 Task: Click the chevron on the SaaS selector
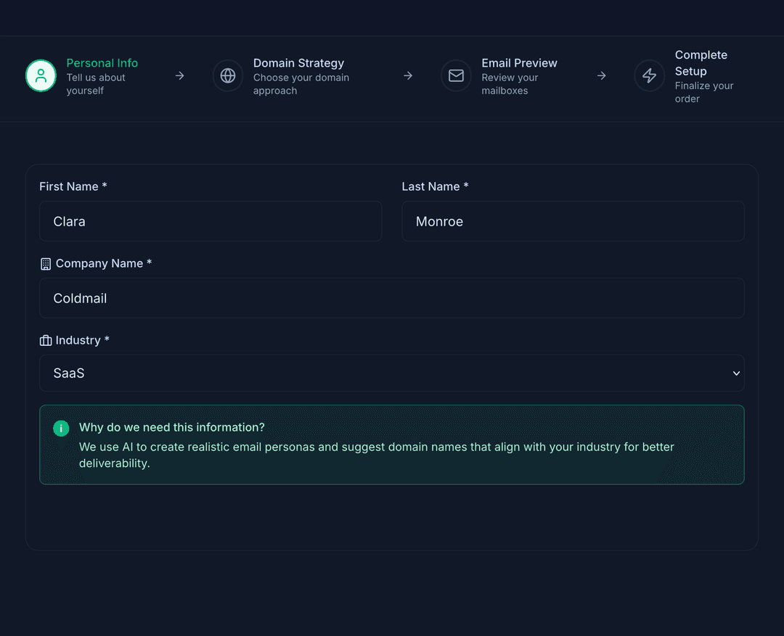pyautogui.click(x=735, y=373)
